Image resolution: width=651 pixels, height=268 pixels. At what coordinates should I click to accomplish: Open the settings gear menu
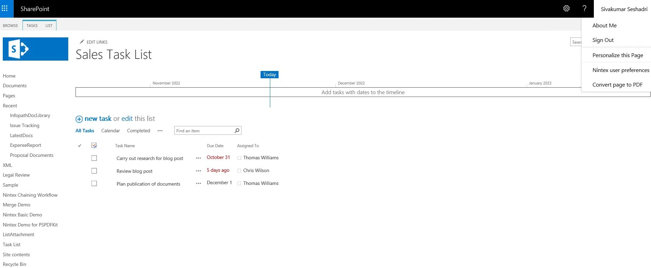coord(566,9)
